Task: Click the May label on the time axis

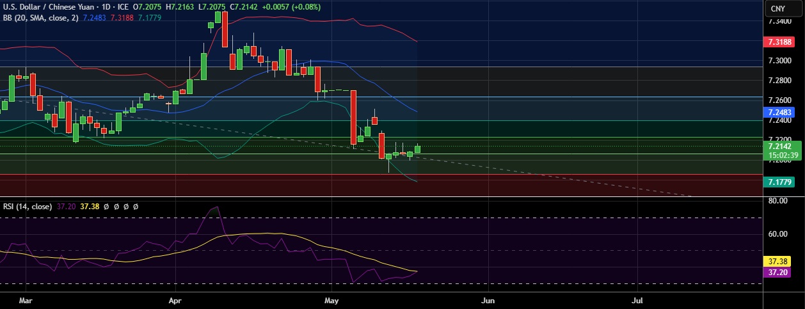Action: pos(331,299)
